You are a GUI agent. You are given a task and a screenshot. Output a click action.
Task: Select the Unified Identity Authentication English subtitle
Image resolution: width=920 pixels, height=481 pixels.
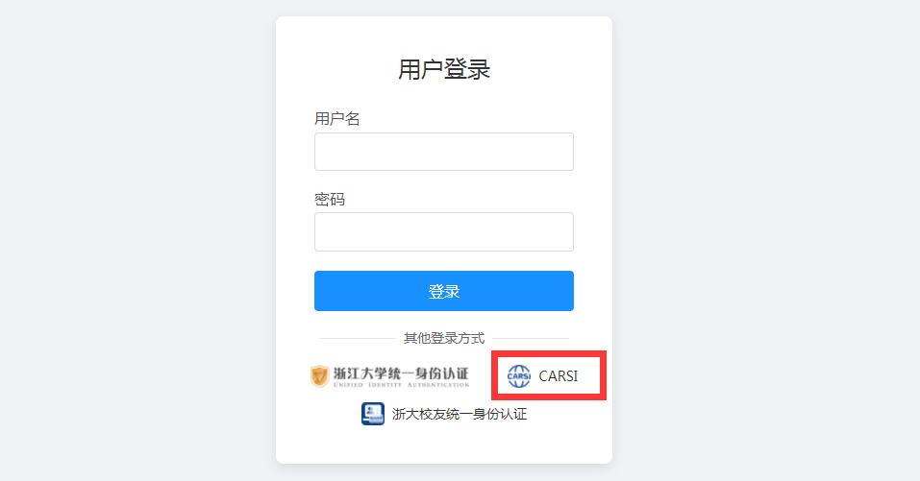coord(401,385)
